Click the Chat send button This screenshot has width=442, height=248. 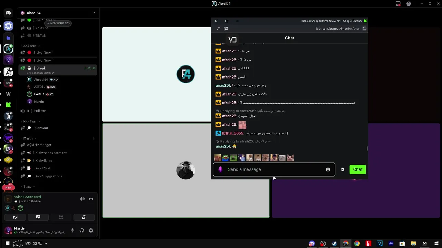click(x=358, y=169)
